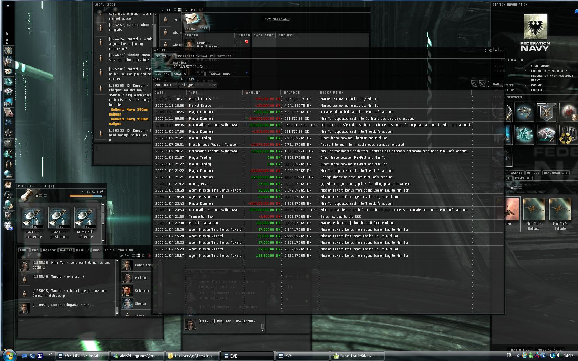Sort wallet journal by Amount column

(262, 92)
